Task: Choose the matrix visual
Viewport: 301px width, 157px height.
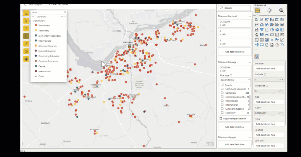Action: [x=267, y=40]
